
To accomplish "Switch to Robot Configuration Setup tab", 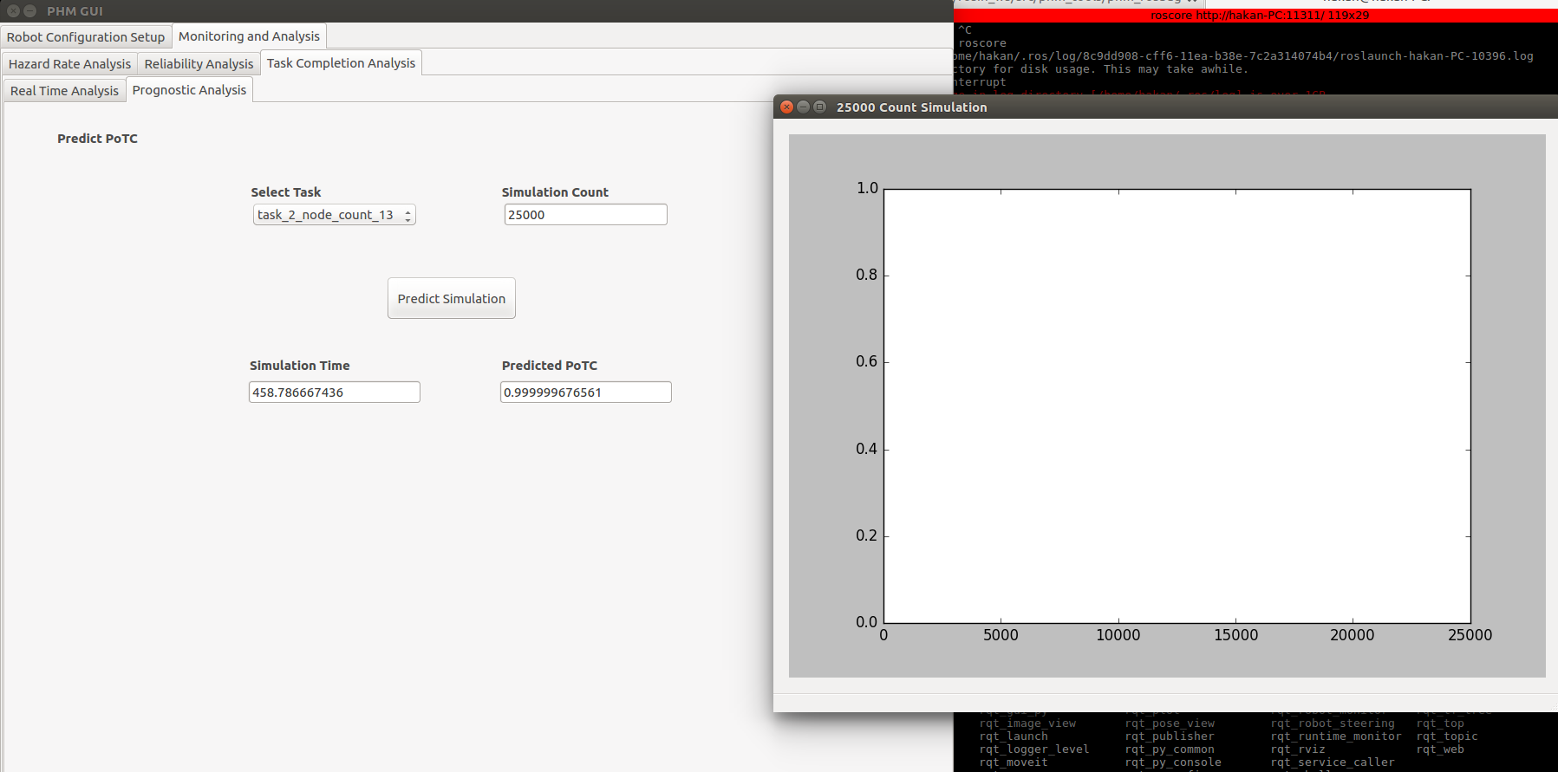I will (86, 36).
